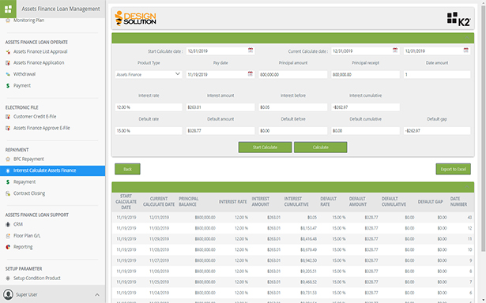486x303 pixels.
Task: Click the Back button
Action: pos(127,169)
